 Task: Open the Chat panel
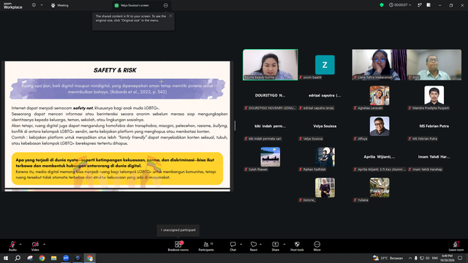(233, 246)
